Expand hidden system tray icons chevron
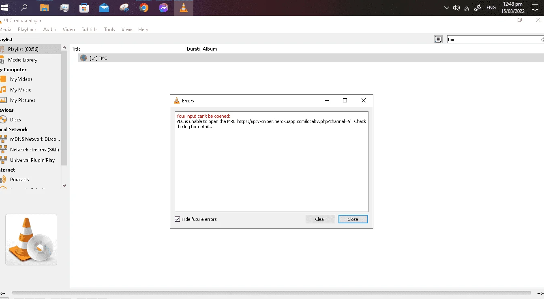This screenshot has height=299, width=544. pos(446,8)
